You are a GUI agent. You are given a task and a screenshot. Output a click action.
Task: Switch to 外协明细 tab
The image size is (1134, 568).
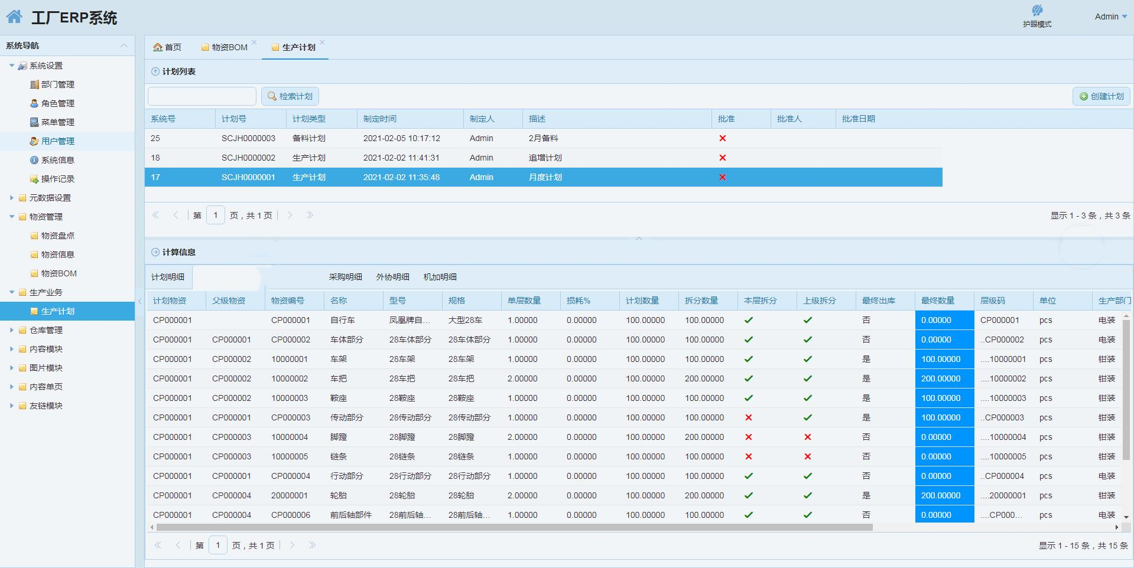coord(393,277)
